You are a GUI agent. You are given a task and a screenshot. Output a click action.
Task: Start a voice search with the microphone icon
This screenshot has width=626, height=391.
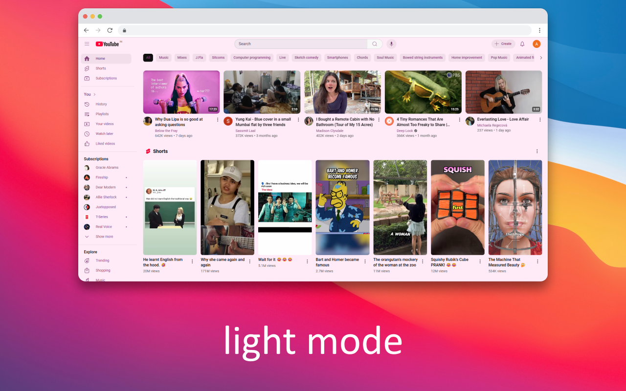click(391, 43)
